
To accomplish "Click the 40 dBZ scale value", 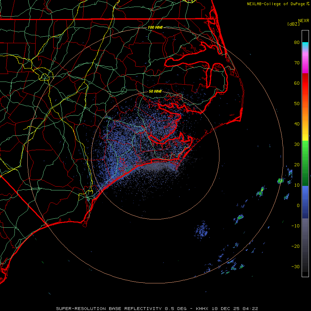I will pyautogui.click(x=297, y=124).
